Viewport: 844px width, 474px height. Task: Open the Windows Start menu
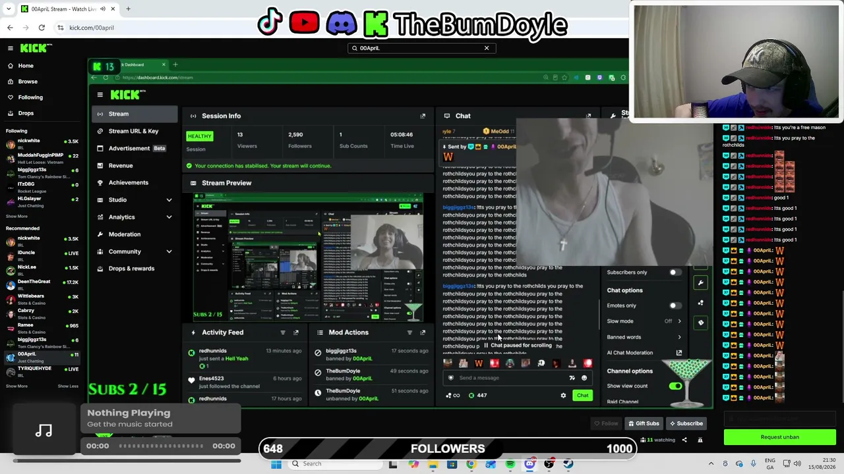point(276,464)
